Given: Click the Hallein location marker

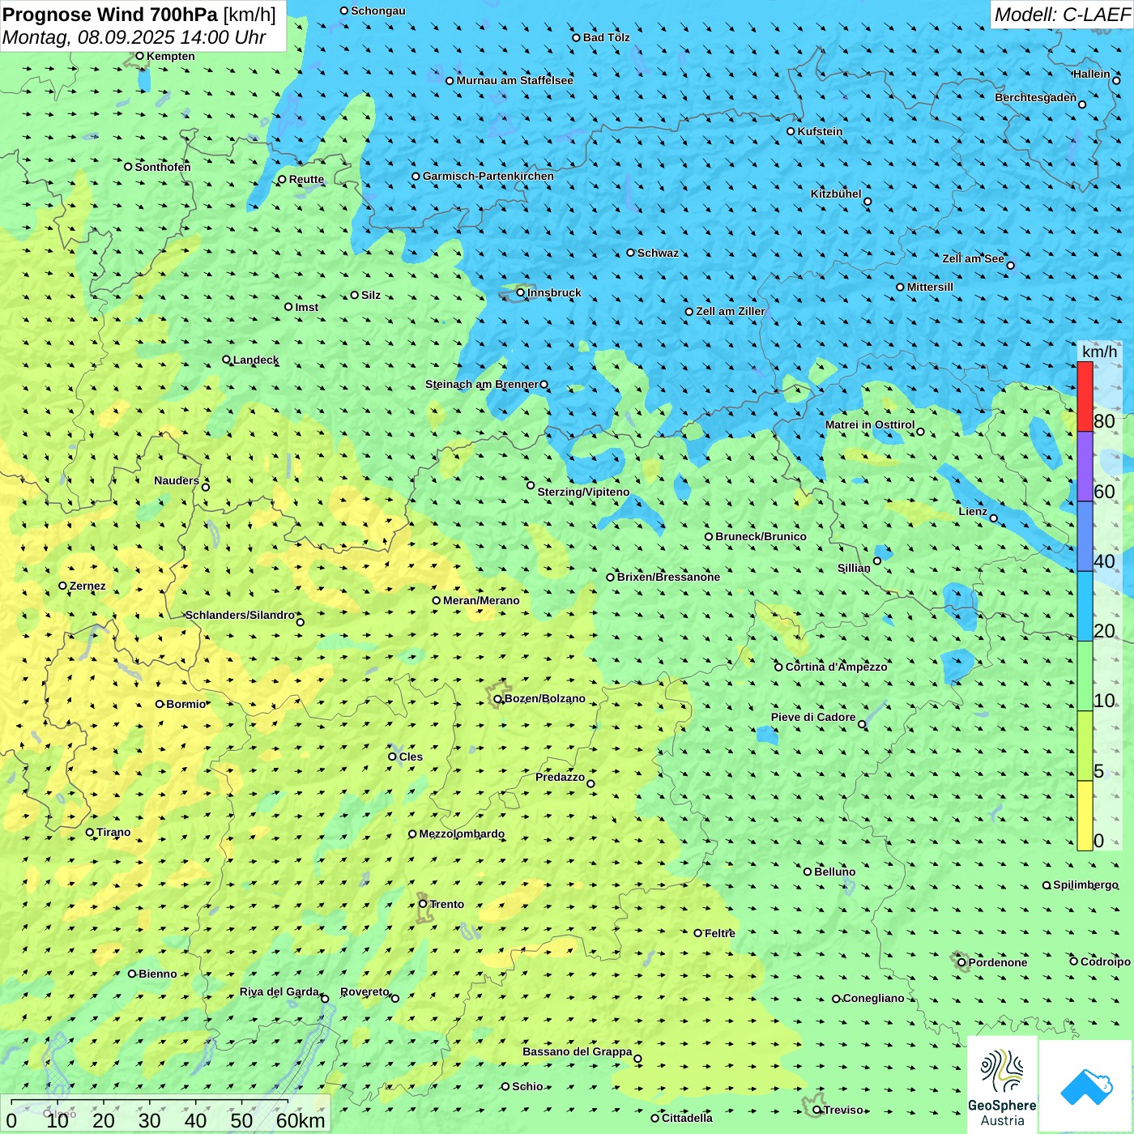Looking at the screenshot, I should [1116, 80].
